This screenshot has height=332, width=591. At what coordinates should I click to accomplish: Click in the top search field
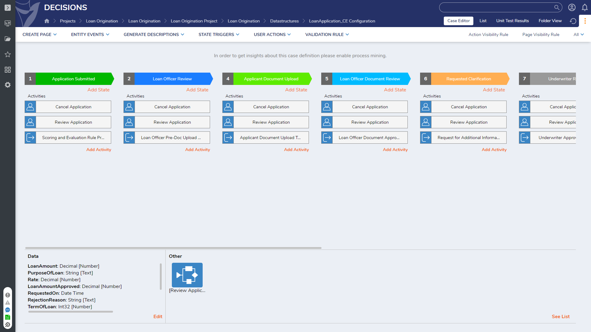(496, 7)
